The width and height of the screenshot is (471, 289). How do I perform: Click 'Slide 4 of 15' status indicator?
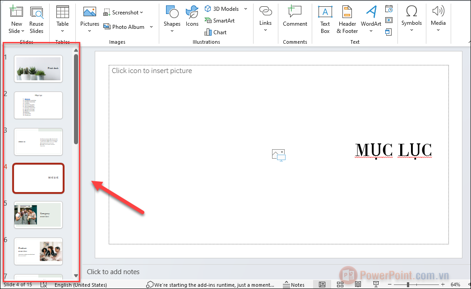coord(18,284)
